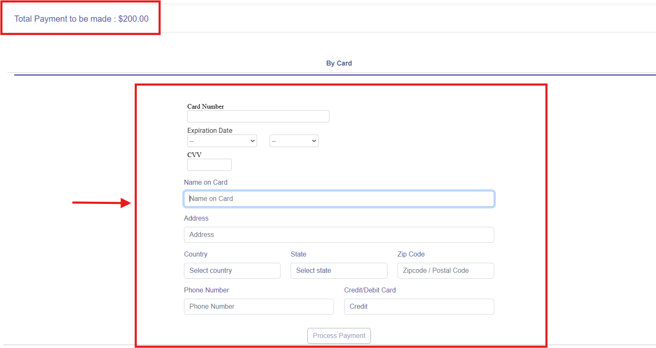The height and width of the screenshot is (348, 656).
Task: Click the Card Number label text
Action: point(205,107)
